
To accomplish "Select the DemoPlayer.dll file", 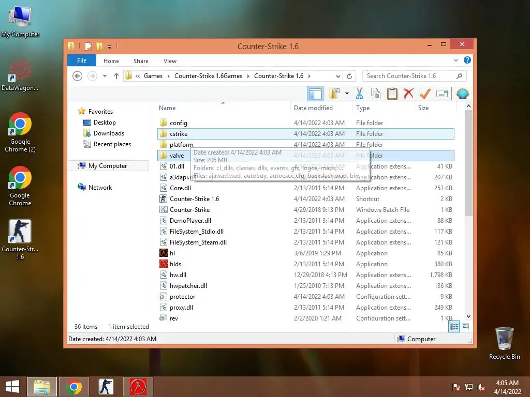I will point(305,220).
